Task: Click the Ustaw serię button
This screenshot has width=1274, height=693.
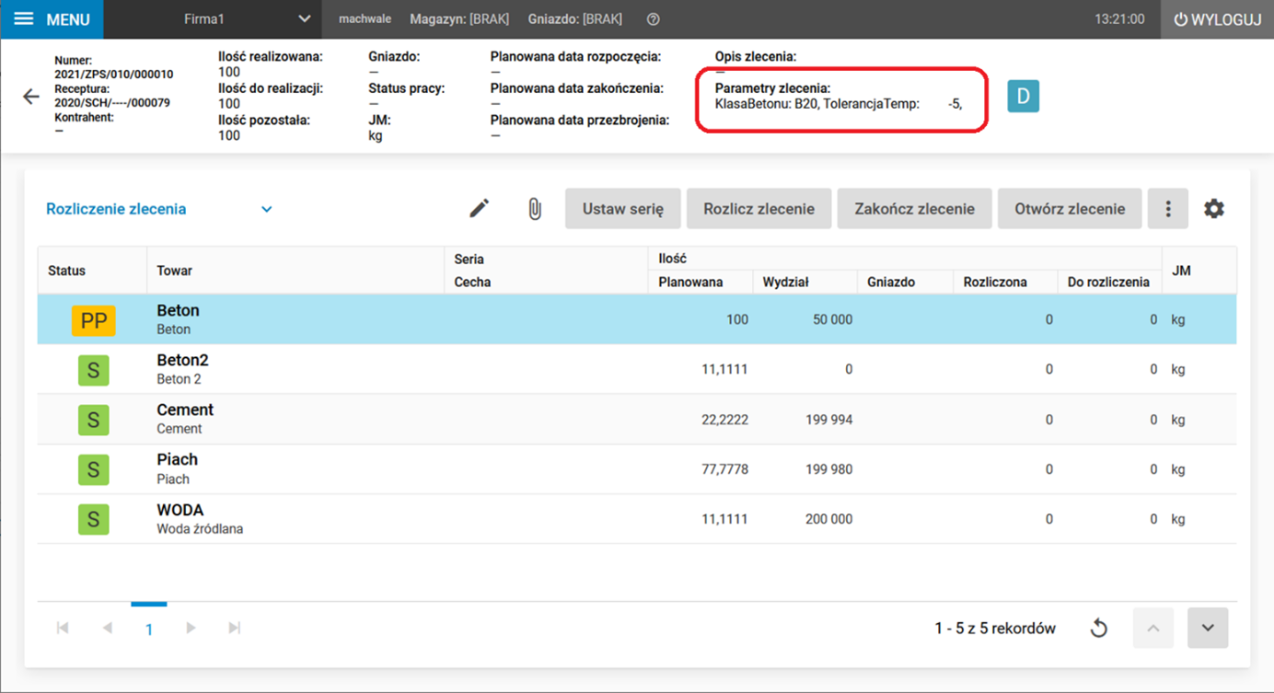Action: [x=622, y=209]
